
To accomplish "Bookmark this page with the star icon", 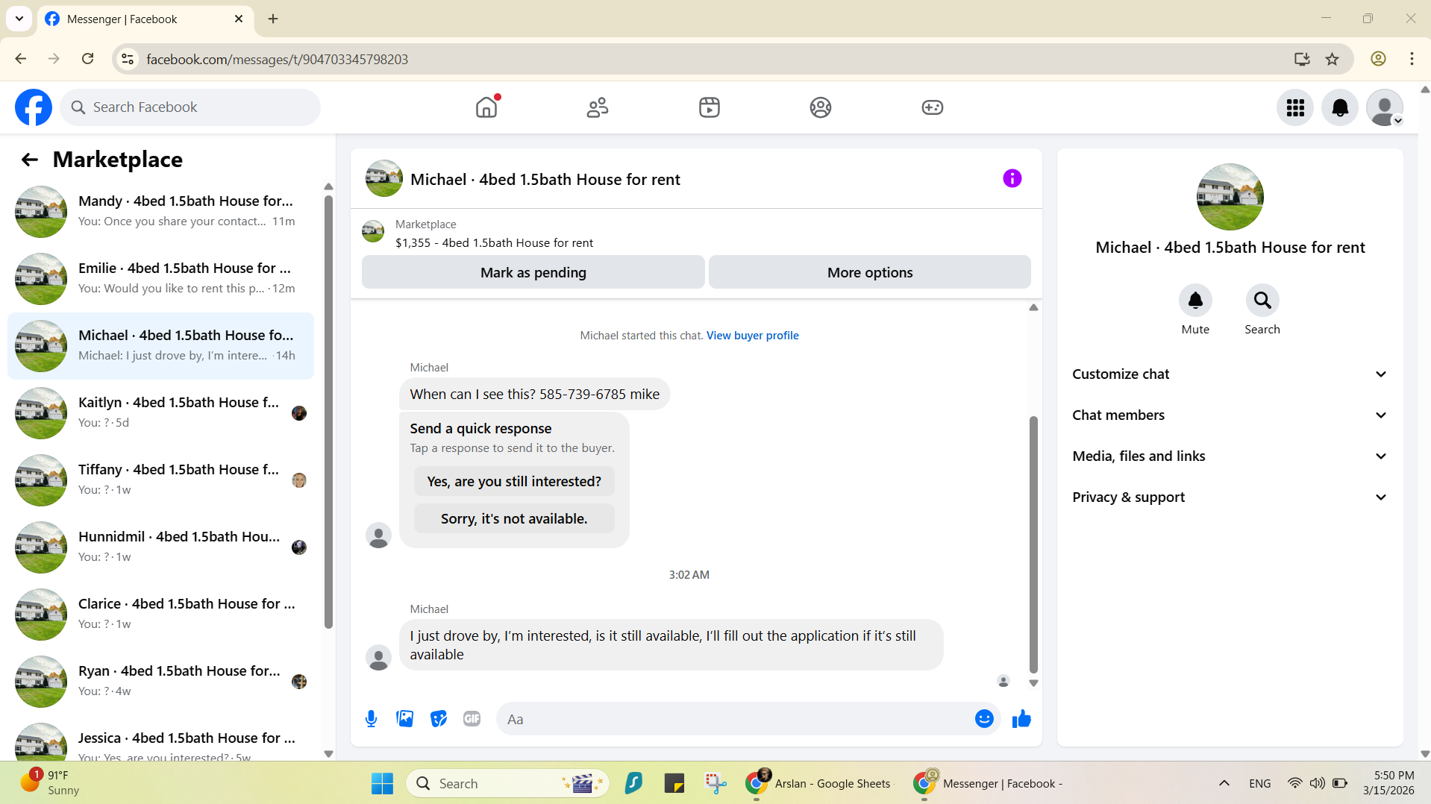I will pyautogui.click(x=1333, y=59).
